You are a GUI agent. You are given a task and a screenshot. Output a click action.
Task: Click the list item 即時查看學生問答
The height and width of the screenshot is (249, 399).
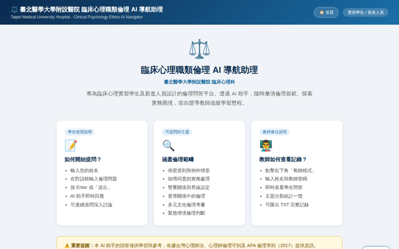(x=284, y=187)
